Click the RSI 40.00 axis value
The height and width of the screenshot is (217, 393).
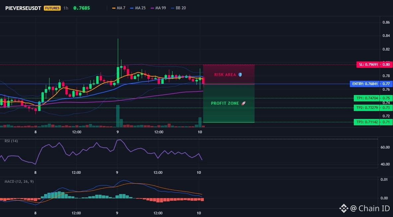click(385, 164)
